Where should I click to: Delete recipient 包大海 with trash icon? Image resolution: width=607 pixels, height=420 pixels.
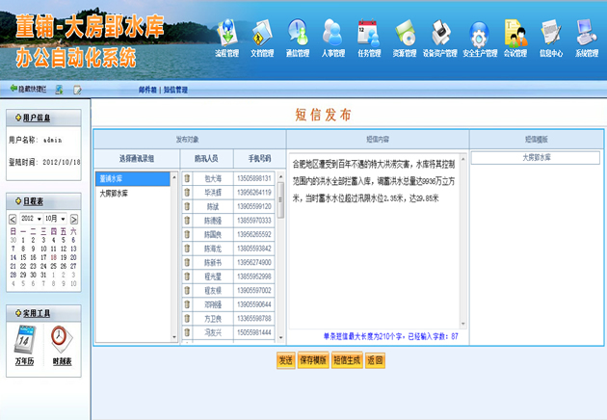pos(187,178)
